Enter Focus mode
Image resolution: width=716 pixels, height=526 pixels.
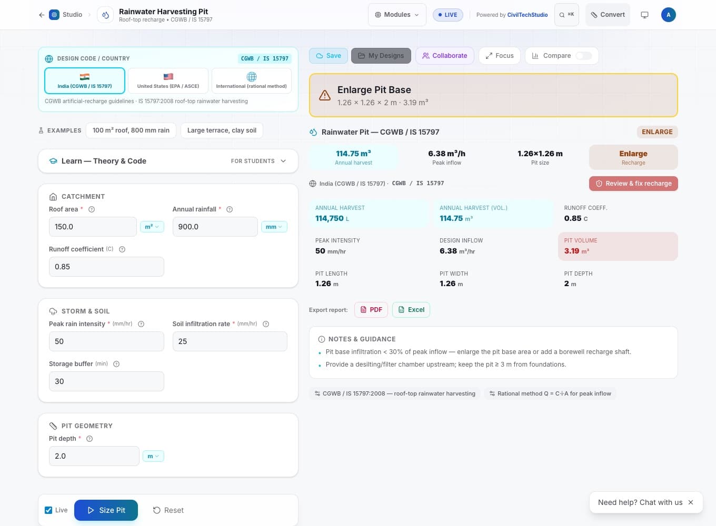coord(500,56)
